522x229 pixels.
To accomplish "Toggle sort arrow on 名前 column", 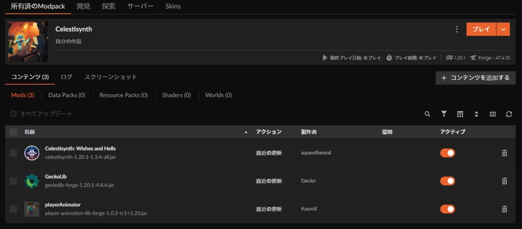I will 246,132.
